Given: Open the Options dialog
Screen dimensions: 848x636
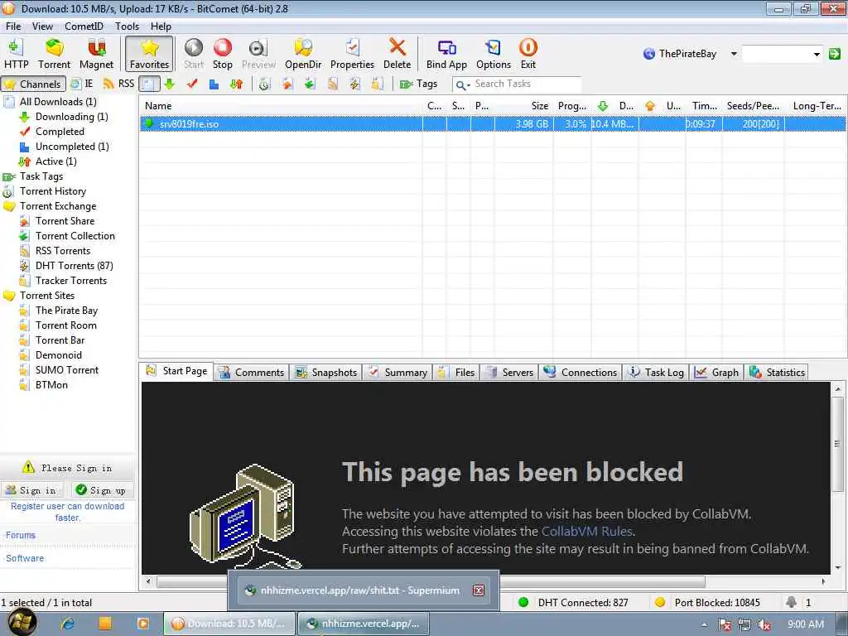Looking at the screenshot, I should pyautogui.click(x=494, y=54).
